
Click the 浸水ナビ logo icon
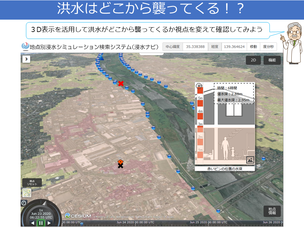click(x=25, y=47)
